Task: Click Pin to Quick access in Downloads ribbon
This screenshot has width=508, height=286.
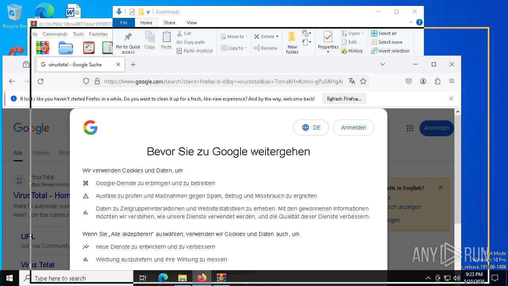Action: tap(128, 43)
